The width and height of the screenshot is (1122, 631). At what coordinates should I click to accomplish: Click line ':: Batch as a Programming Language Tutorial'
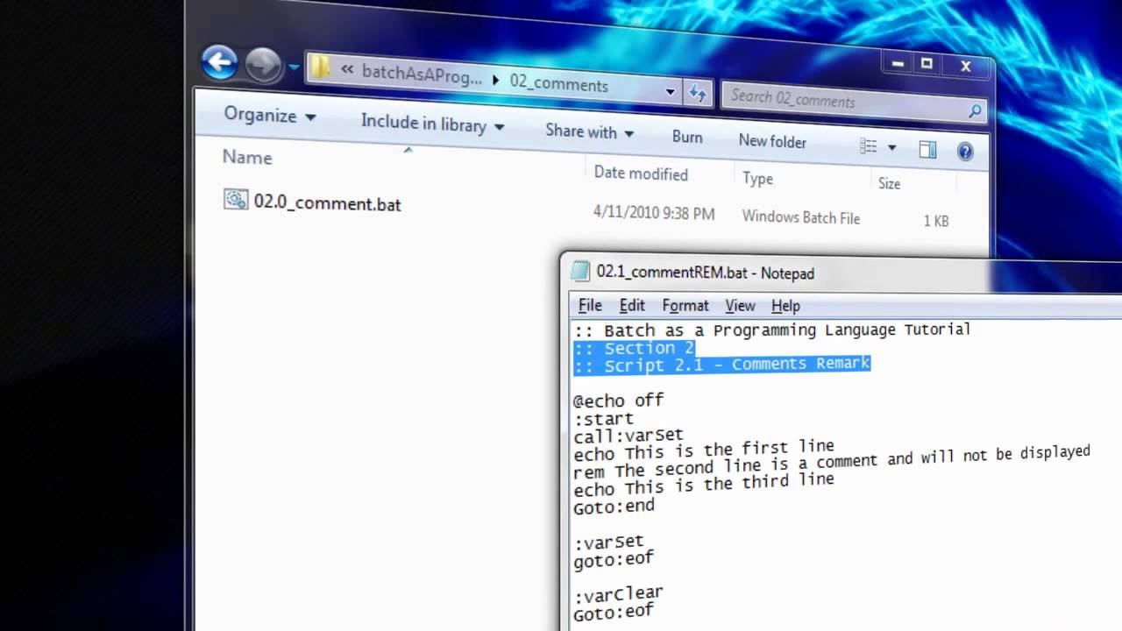click(772, 330)
